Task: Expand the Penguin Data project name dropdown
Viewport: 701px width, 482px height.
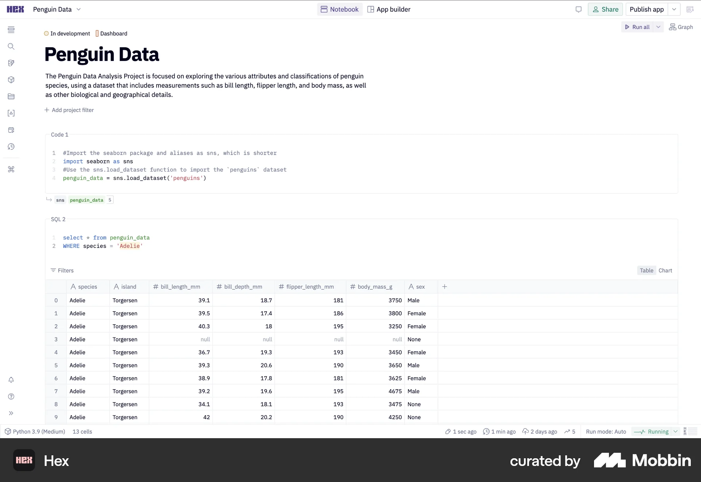Action: (x=79, y=9)
